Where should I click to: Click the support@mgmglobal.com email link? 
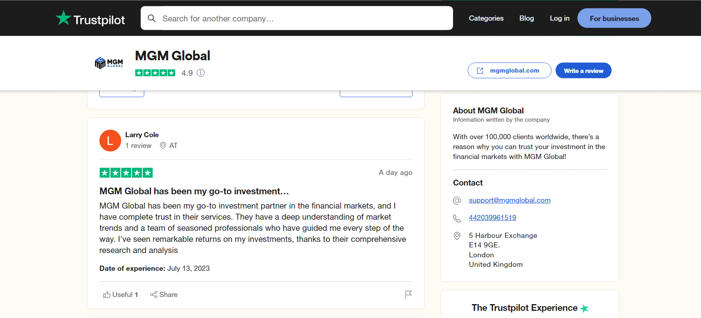coord(509,200)
